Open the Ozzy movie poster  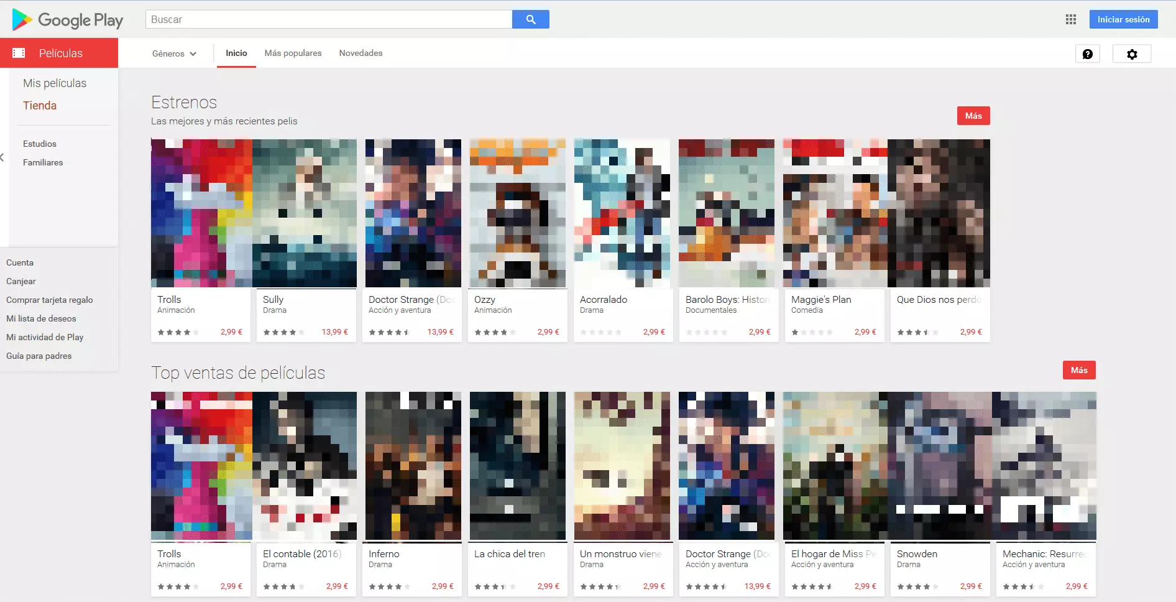click(x=518, y=213)
